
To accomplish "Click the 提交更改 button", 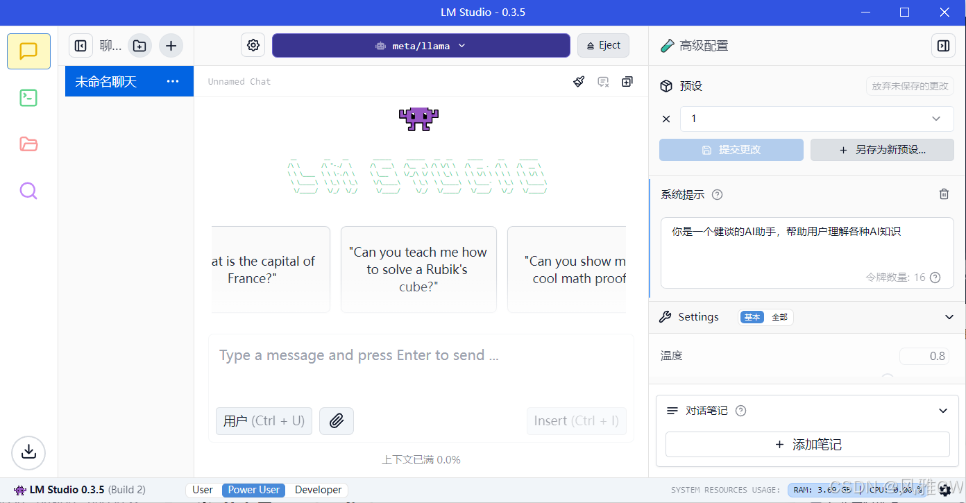I will (731, 150).
